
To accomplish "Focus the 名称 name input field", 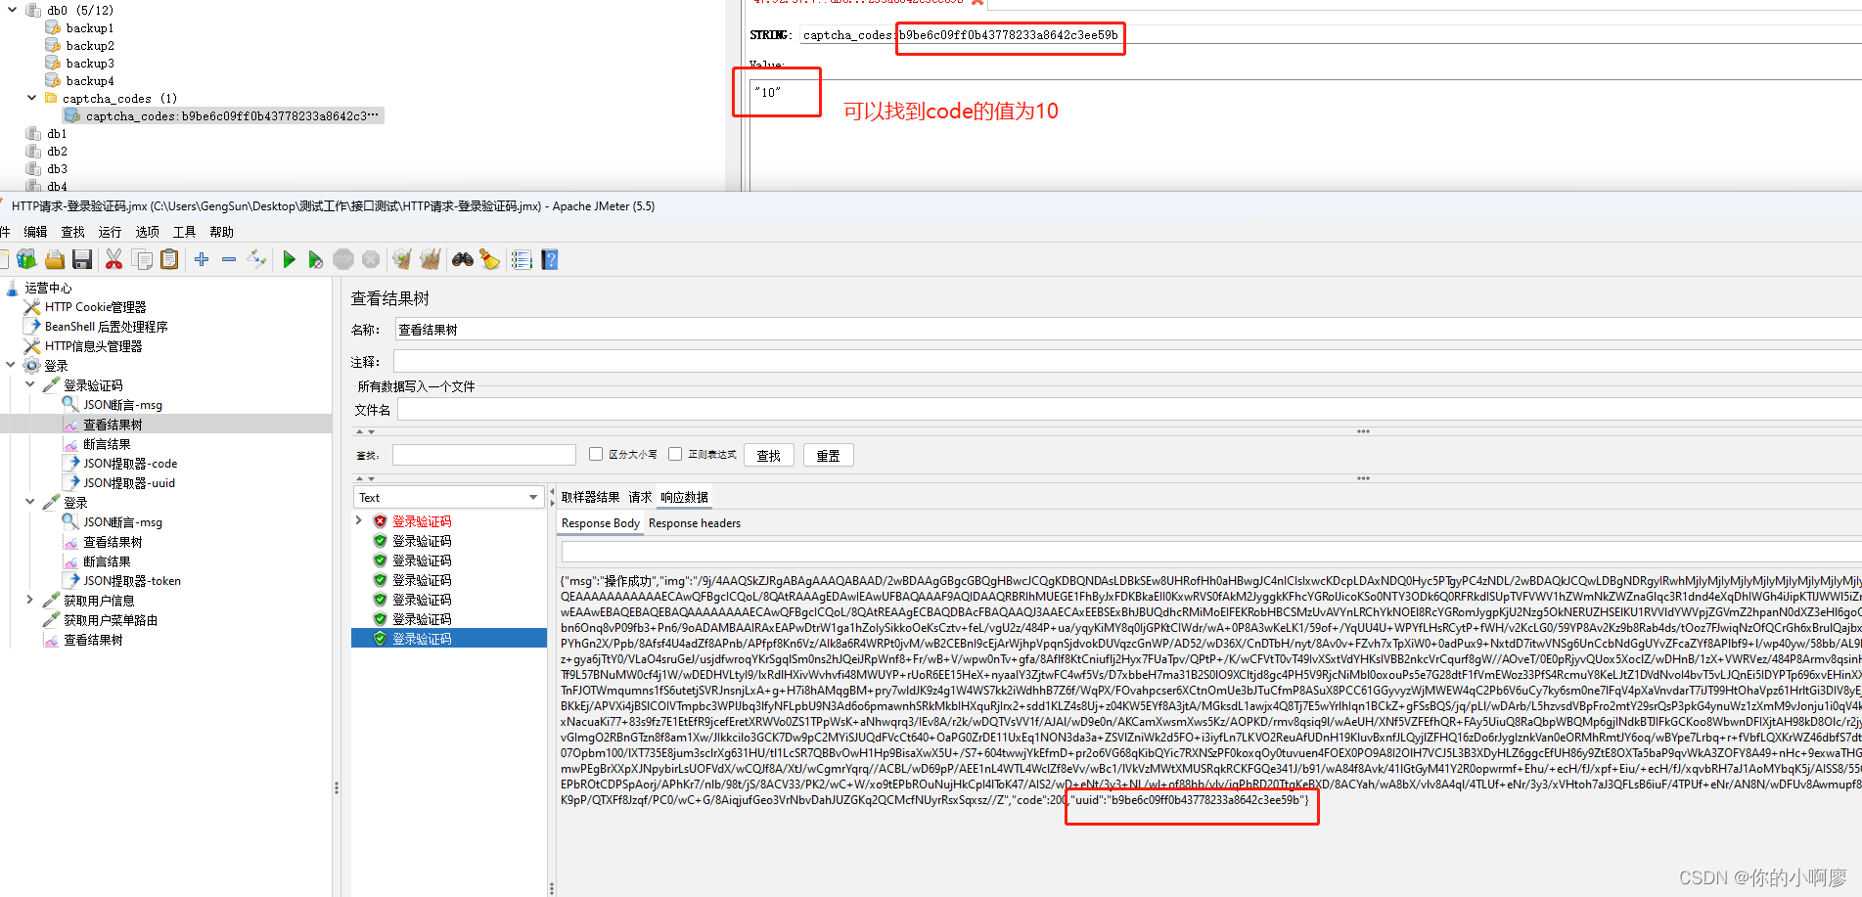I will (x=1128, y=330).
